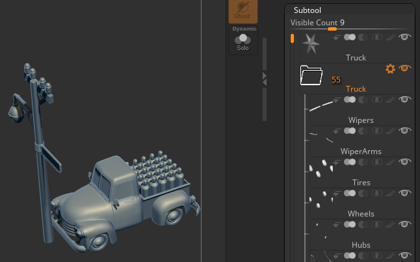Set union mode on Hubs row

pos(350,224)
